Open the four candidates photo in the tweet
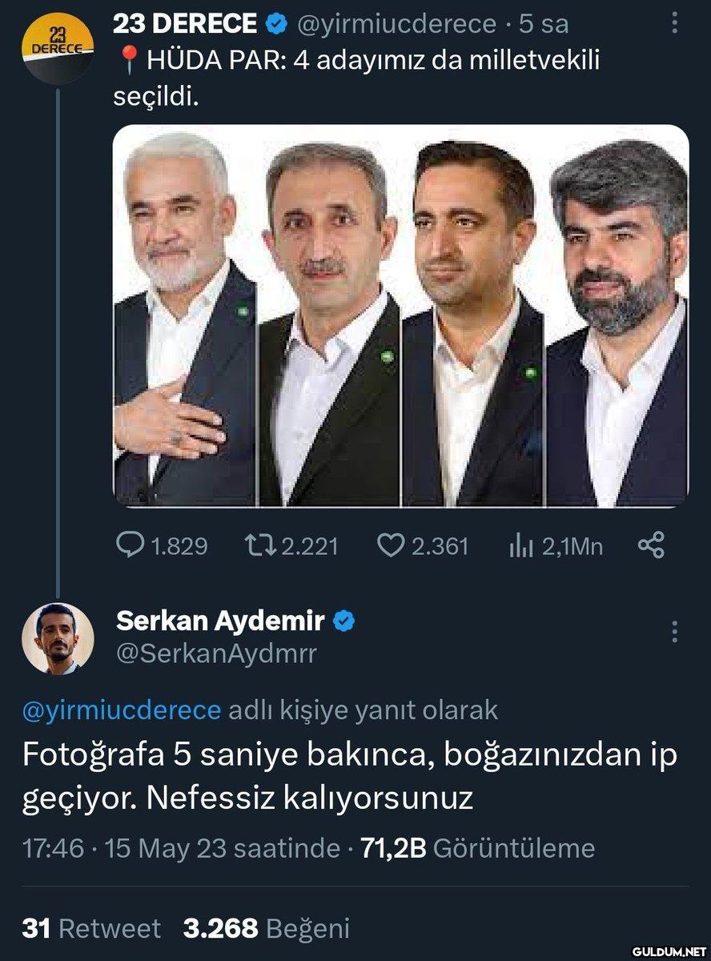This screenshot has width=711, height=961. [x=400, y=316]
